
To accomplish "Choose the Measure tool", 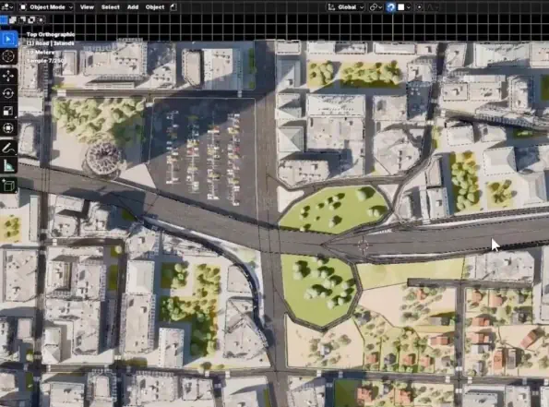I will pyautogui.click(x=8, y=166).
